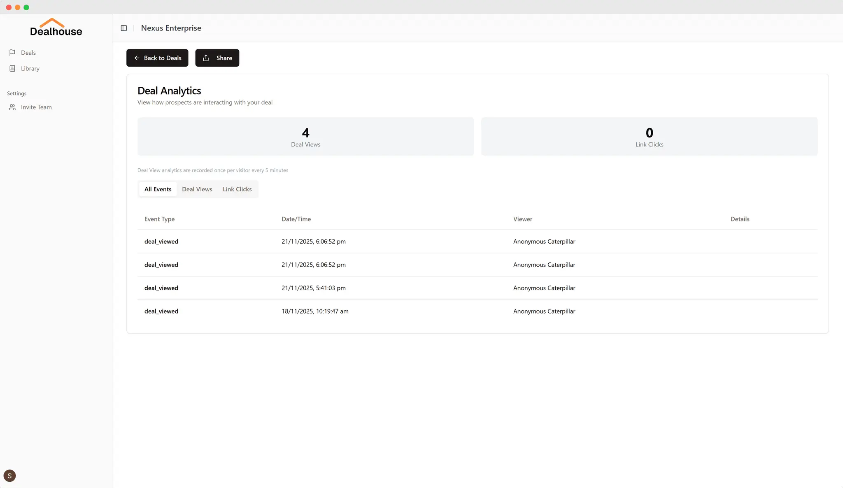Screen dimensions: 843x488
Task: Click Anonymous Caterpillar in the 5:41:03 pm row
Action: point(544,288)
